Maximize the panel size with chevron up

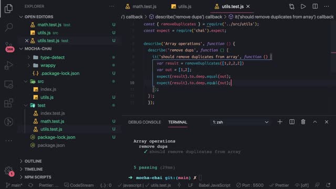tap(315, 122)
